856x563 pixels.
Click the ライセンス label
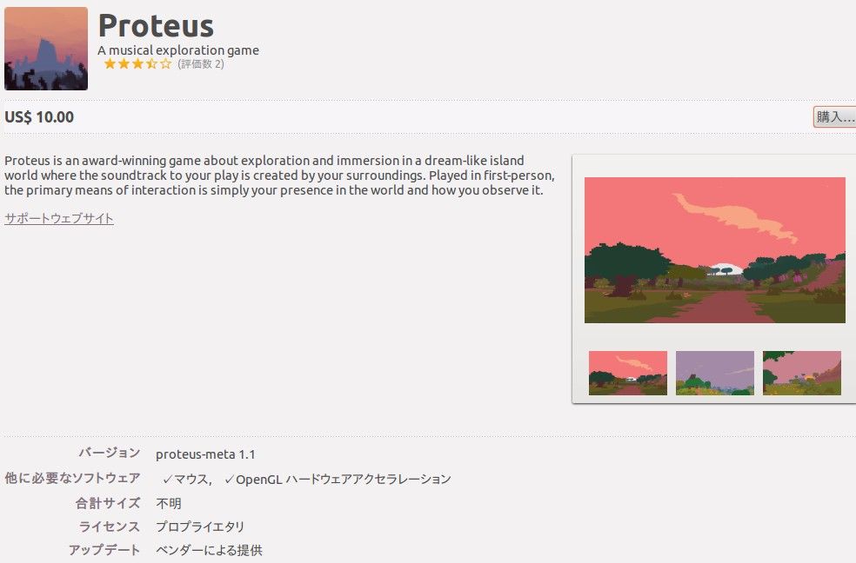point(110,527)
